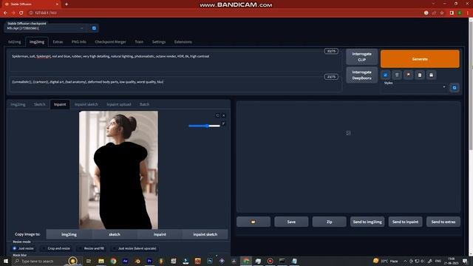Viewport: 473px width, 266px height.
Task: Bookmark this page with the star icon
Action: 442,13
